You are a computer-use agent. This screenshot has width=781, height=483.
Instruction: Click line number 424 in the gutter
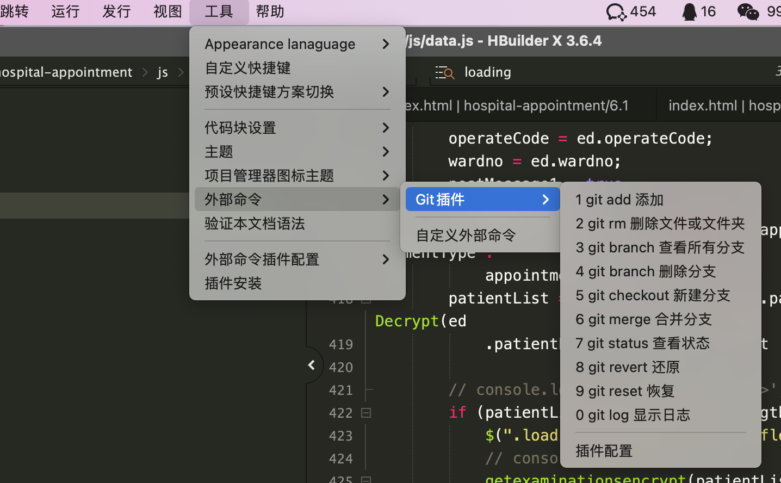tap(341, 459)
